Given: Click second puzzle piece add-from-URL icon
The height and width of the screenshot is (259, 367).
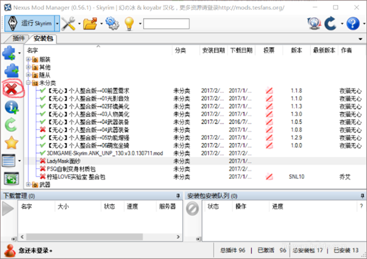Looking at the screenshot, I should click(x=12, y=71).
